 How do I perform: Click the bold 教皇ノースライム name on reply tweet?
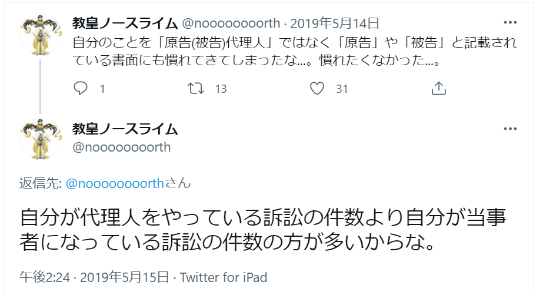pos(125,129)
